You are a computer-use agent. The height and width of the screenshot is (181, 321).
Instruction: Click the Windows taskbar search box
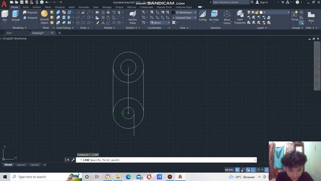46,176
